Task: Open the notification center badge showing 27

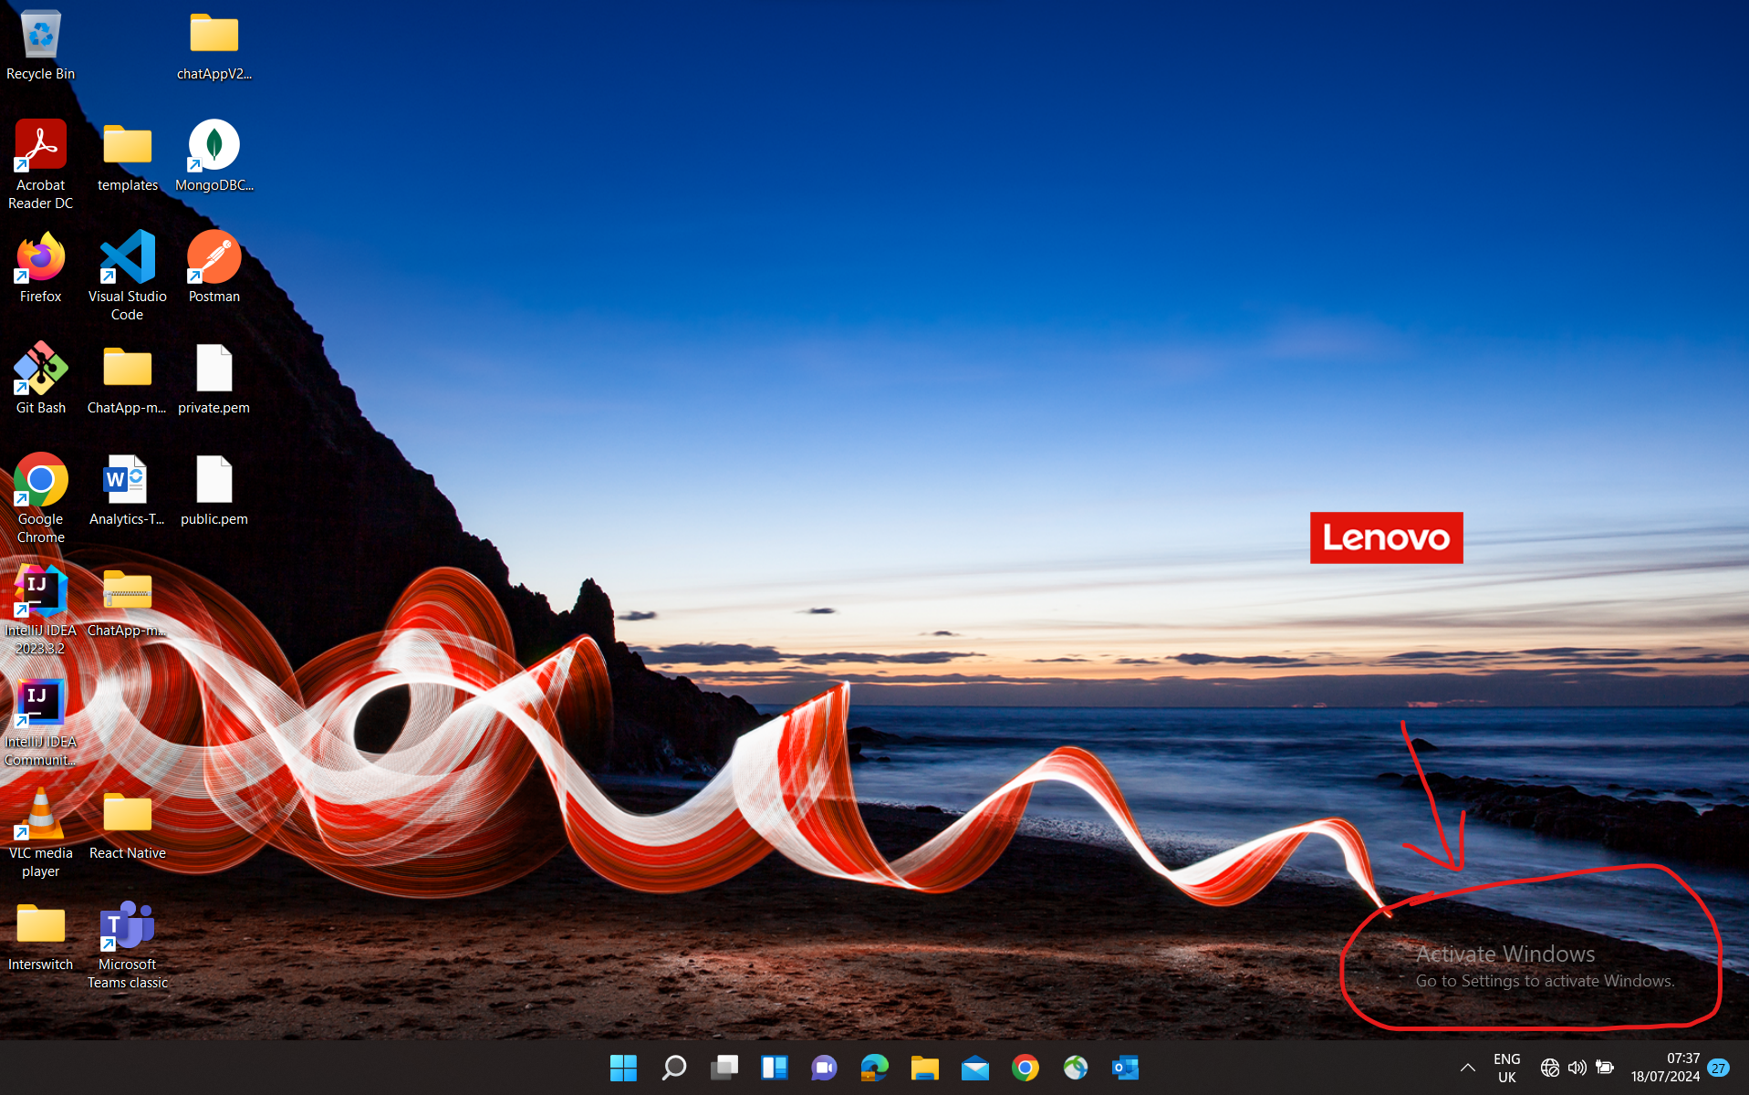Action: pyautogui.click(x=1719, y=1068)
